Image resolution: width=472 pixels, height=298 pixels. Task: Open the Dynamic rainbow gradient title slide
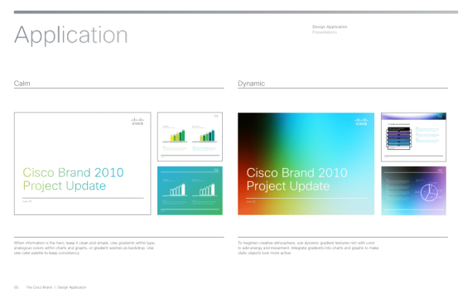[x=306, y=164]
